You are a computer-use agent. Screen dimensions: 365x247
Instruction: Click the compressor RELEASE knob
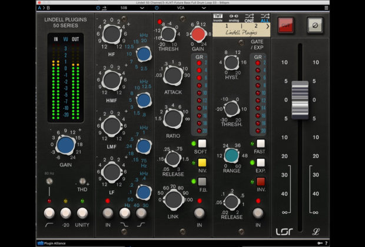[173, 159]
